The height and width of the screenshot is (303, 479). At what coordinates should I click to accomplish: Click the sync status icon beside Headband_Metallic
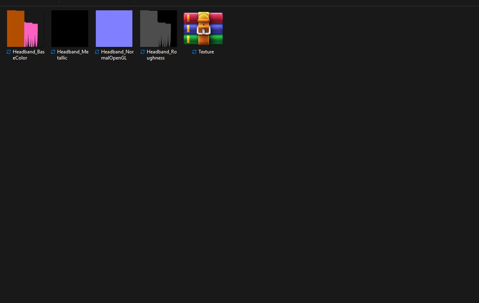(x=53, y=52)
